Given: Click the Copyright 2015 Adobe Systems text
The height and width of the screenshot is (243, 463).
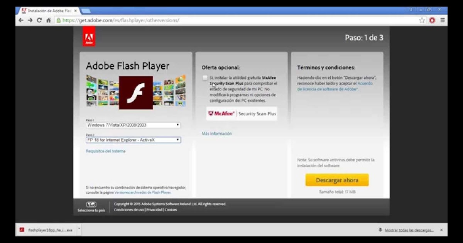Looking at the screenshot, I should coord(170,204).
